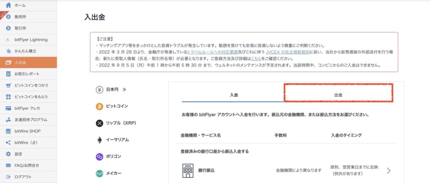Switch to the 出金 tab

(338, 95)
